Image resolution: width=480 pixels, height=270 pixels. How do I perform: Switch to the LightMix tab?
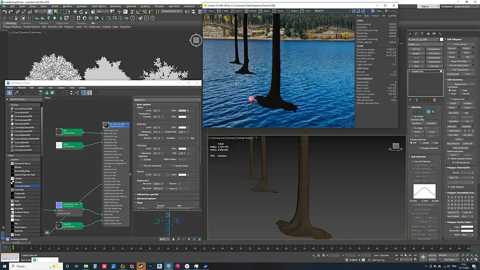coord(392,15)
